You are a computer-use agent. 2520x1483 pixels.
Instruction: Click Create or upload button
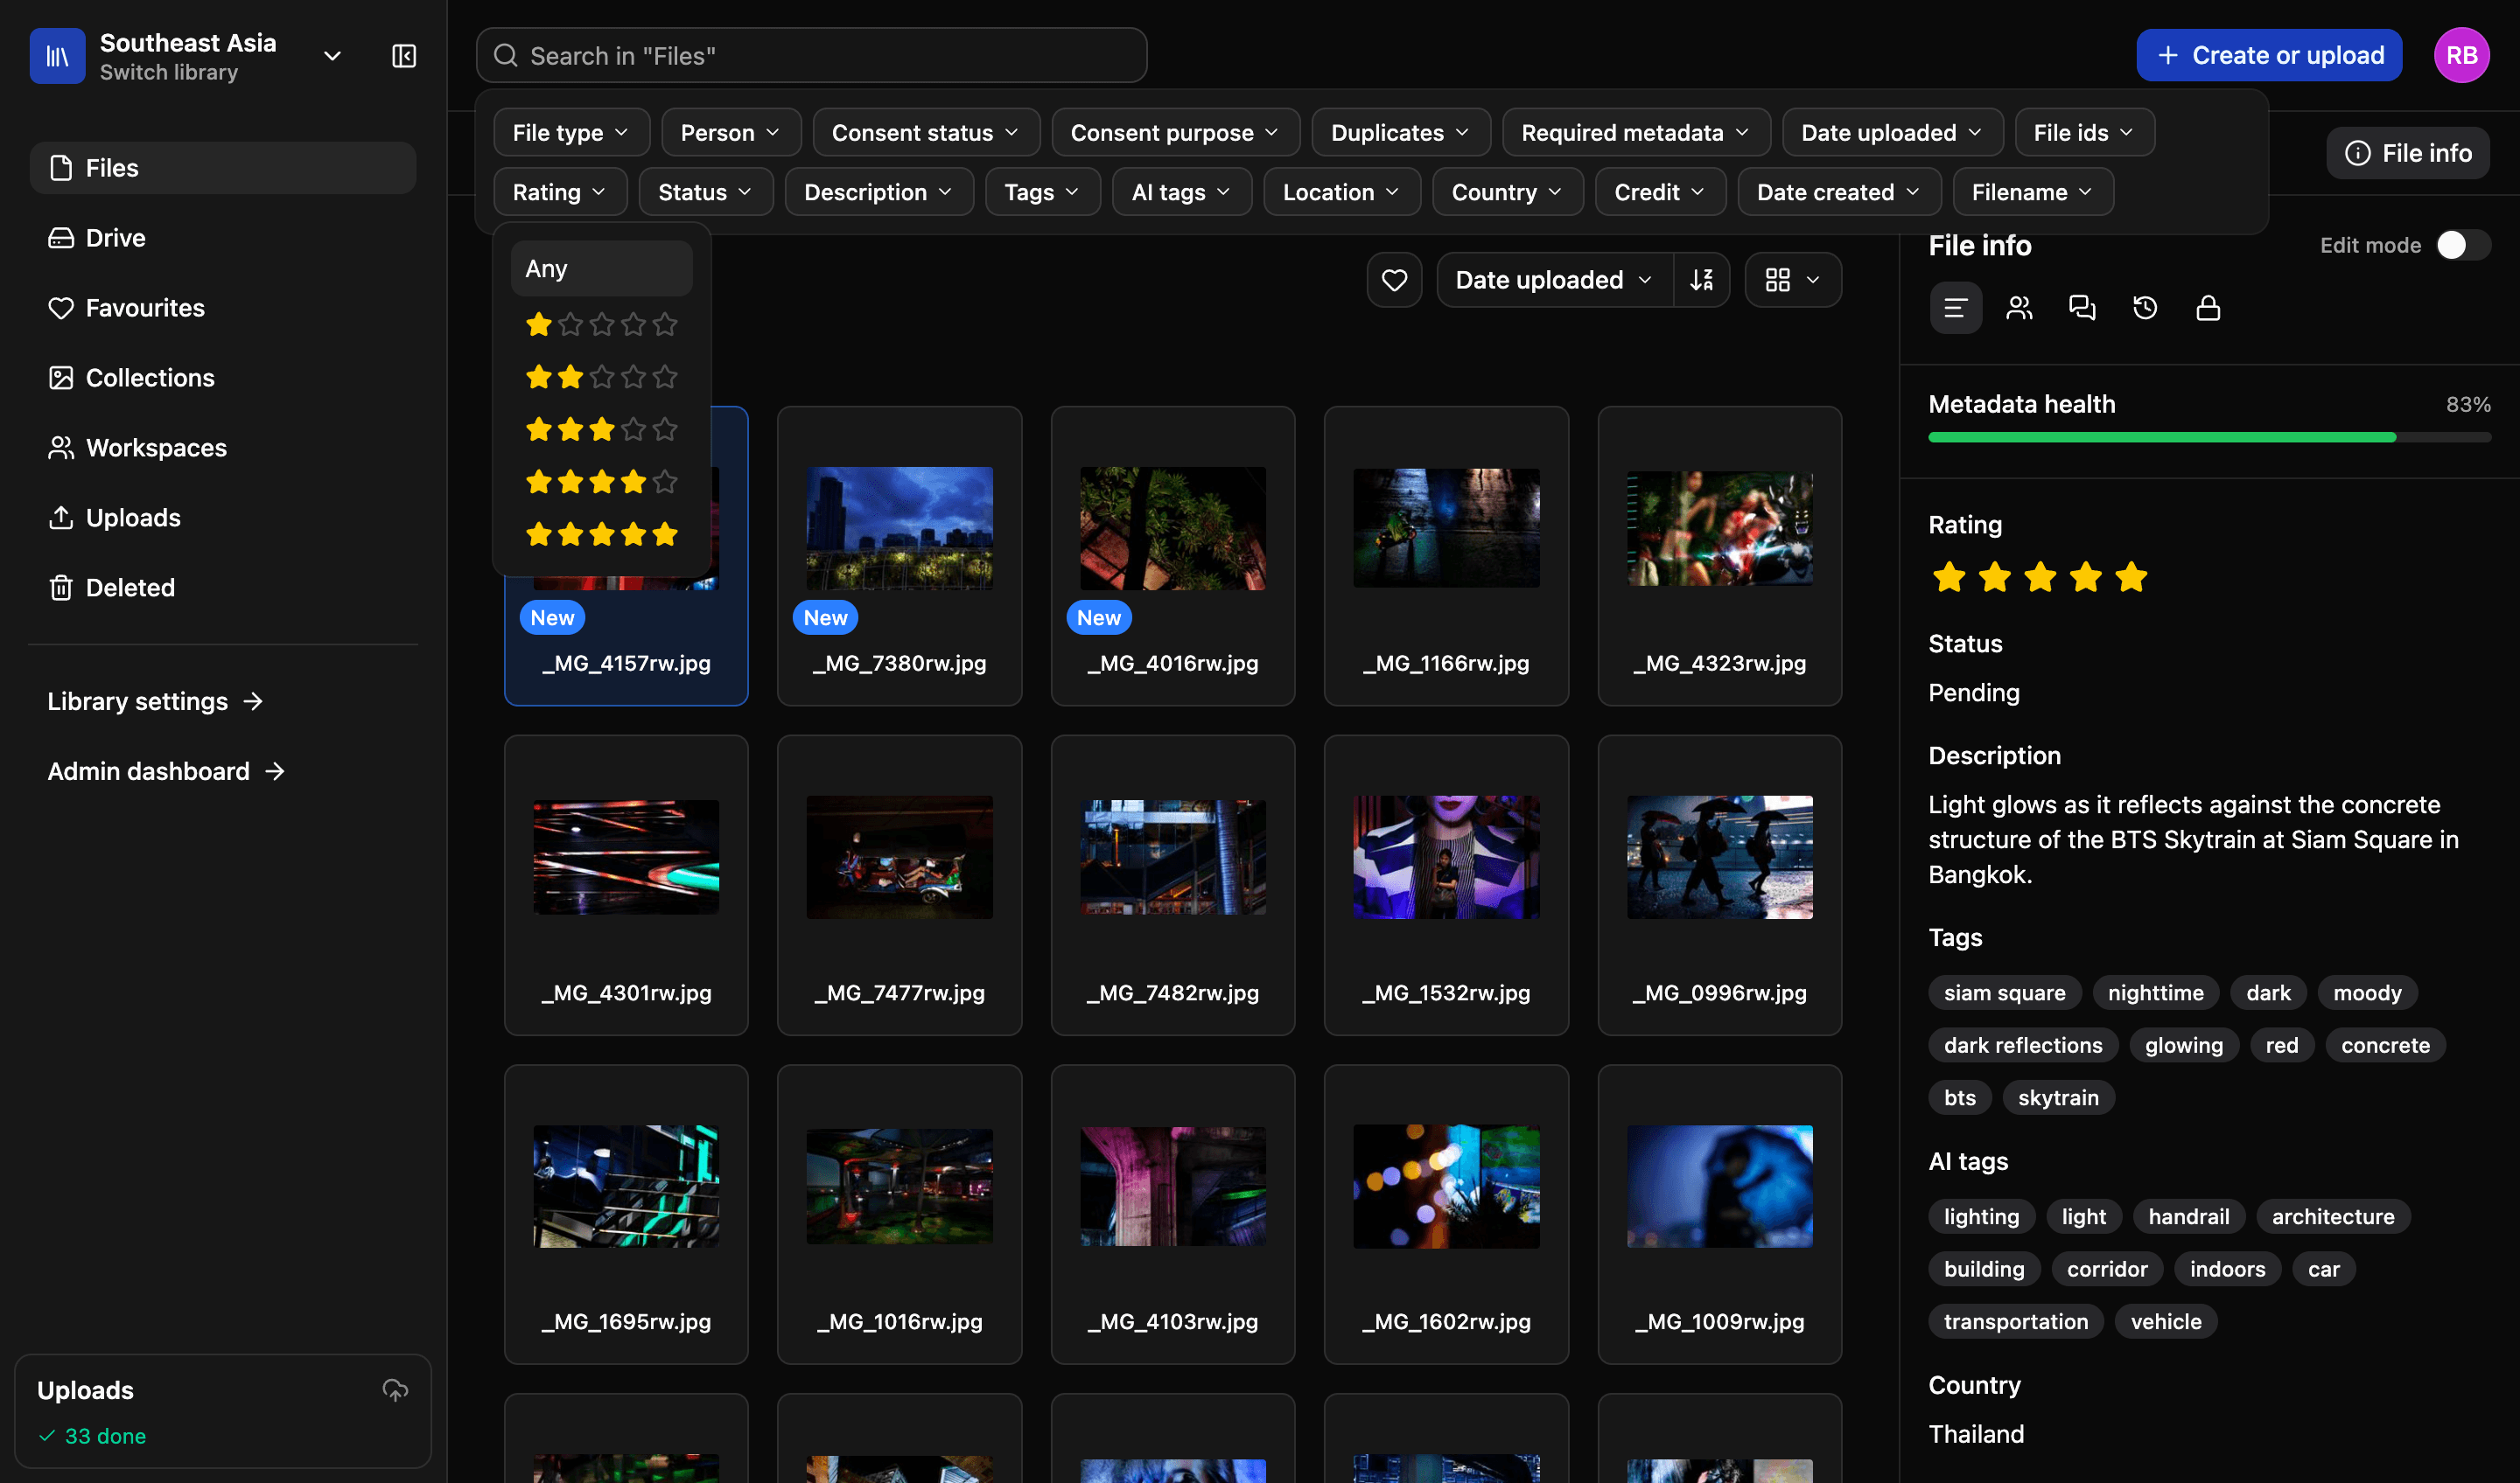[x=2269, y=55]
